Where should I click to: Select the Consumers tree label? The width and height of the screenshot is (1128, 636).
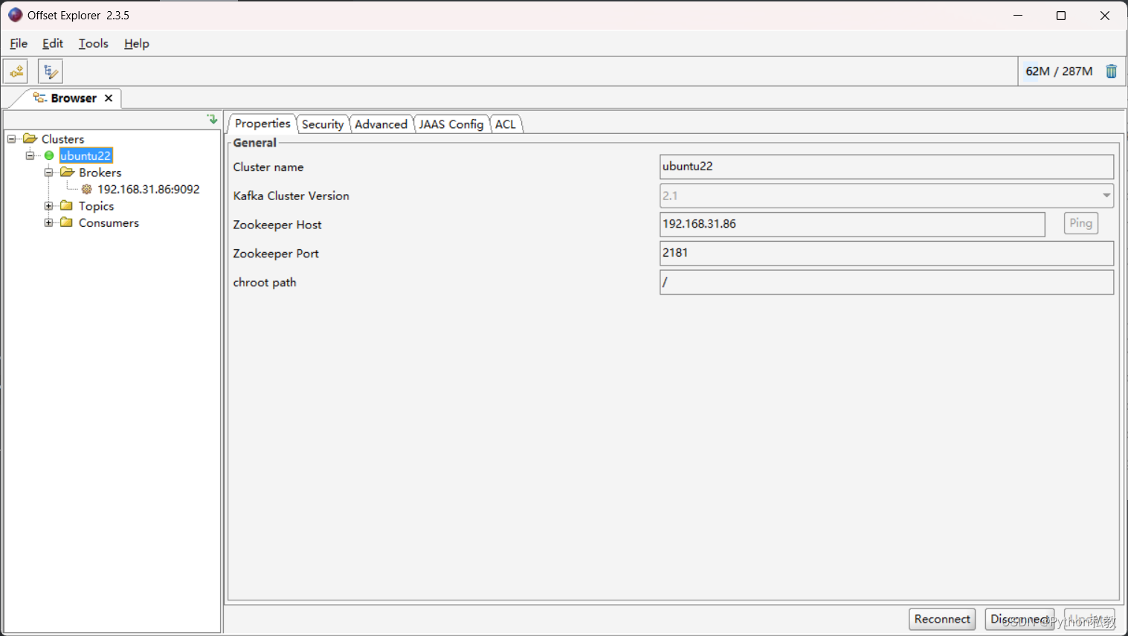point(109,223)
